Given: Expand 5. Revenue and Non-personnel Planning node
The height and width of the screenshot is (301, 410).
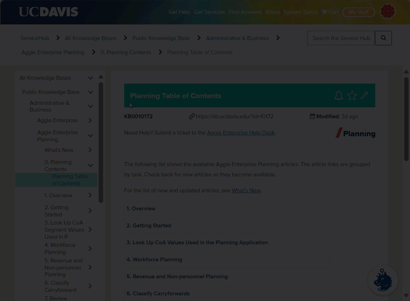Looking at the screenshot, I should (90, 267).
